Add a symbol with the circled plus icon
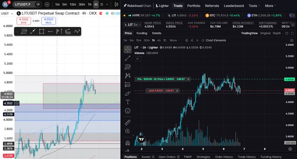Viewport: 297px width, 159px height. click(x=47, y=4)
